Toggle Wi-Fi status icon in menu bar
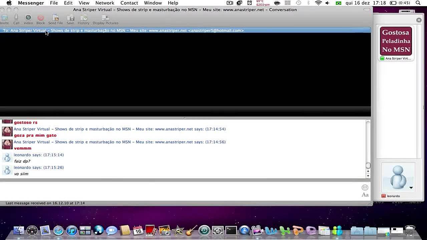 [319, 3]
